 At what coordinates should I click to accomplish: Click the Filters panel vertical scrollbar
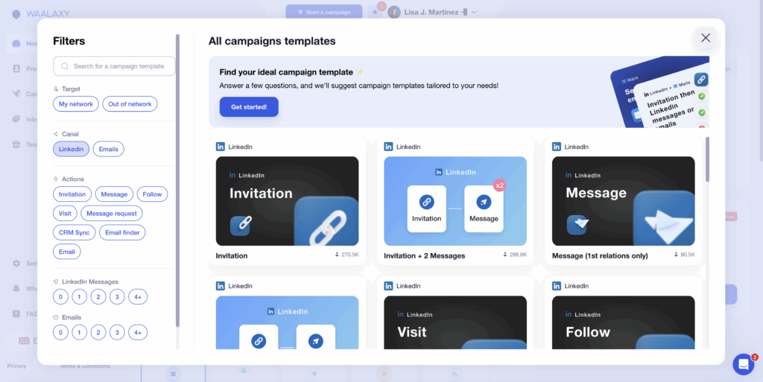[177, 180]
